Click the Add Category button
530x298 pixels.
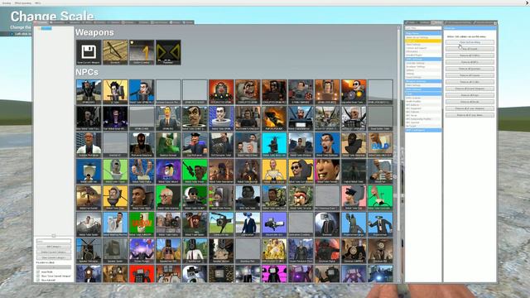pyautogui.click(x=54, y=247)
